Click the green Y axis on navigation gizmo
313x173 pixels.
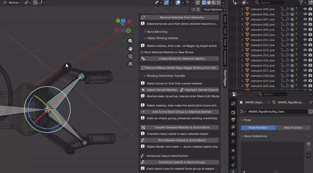(118, 20)
